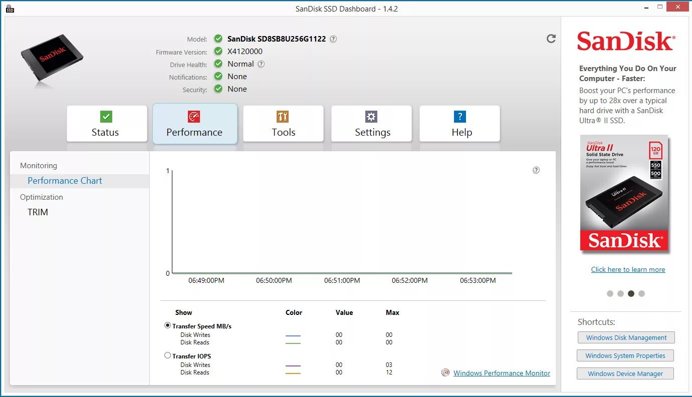Open Windows Device Manager
Viewport: 692px width, 397px height.
click(625, 373)
